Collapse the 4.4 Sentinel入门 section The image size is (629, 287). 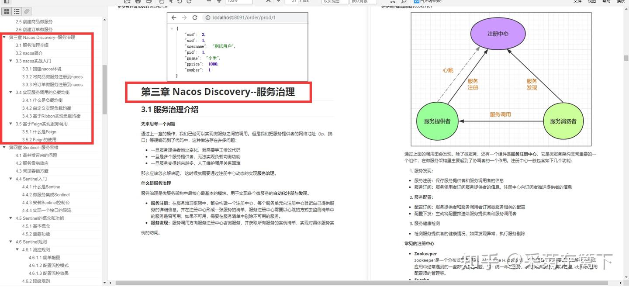(11, 179)
